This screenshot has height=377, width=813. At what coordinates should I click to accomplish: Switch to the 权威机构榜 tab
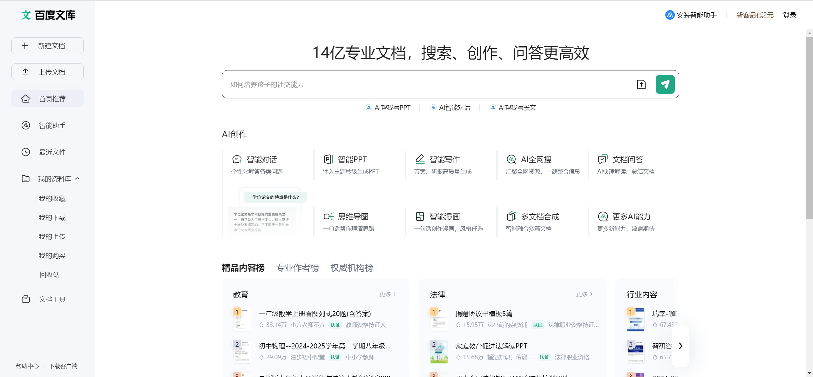pyautogui.click(x=351, y=268)
